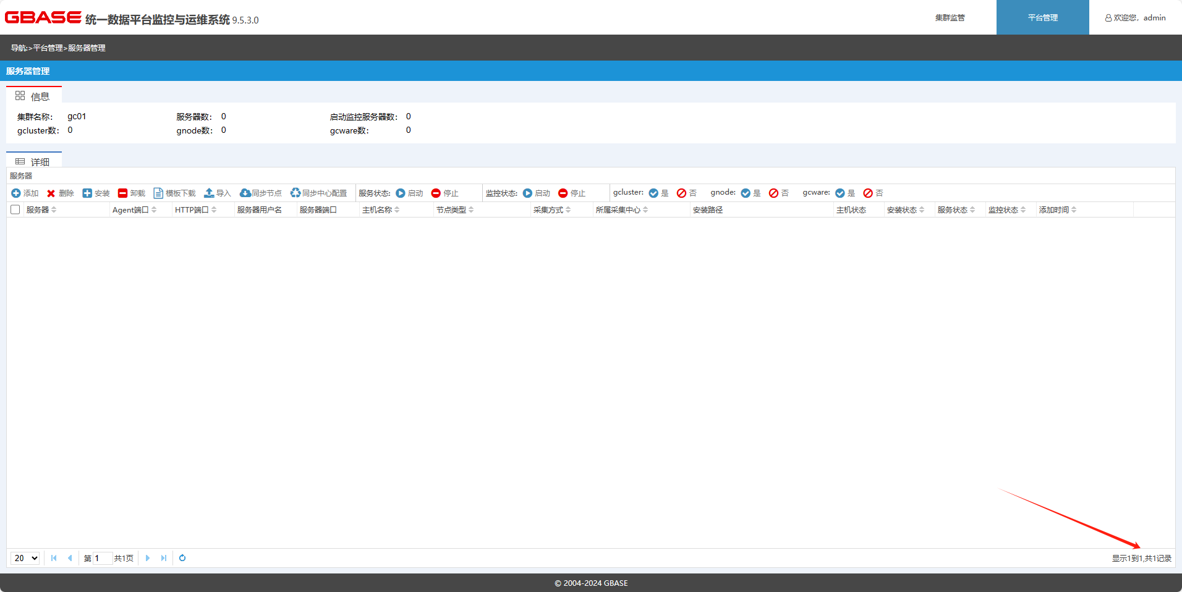Open the 集群监管 top menu
The image size is (1182, 592).
pyautogui.click(x=950, y=17)
